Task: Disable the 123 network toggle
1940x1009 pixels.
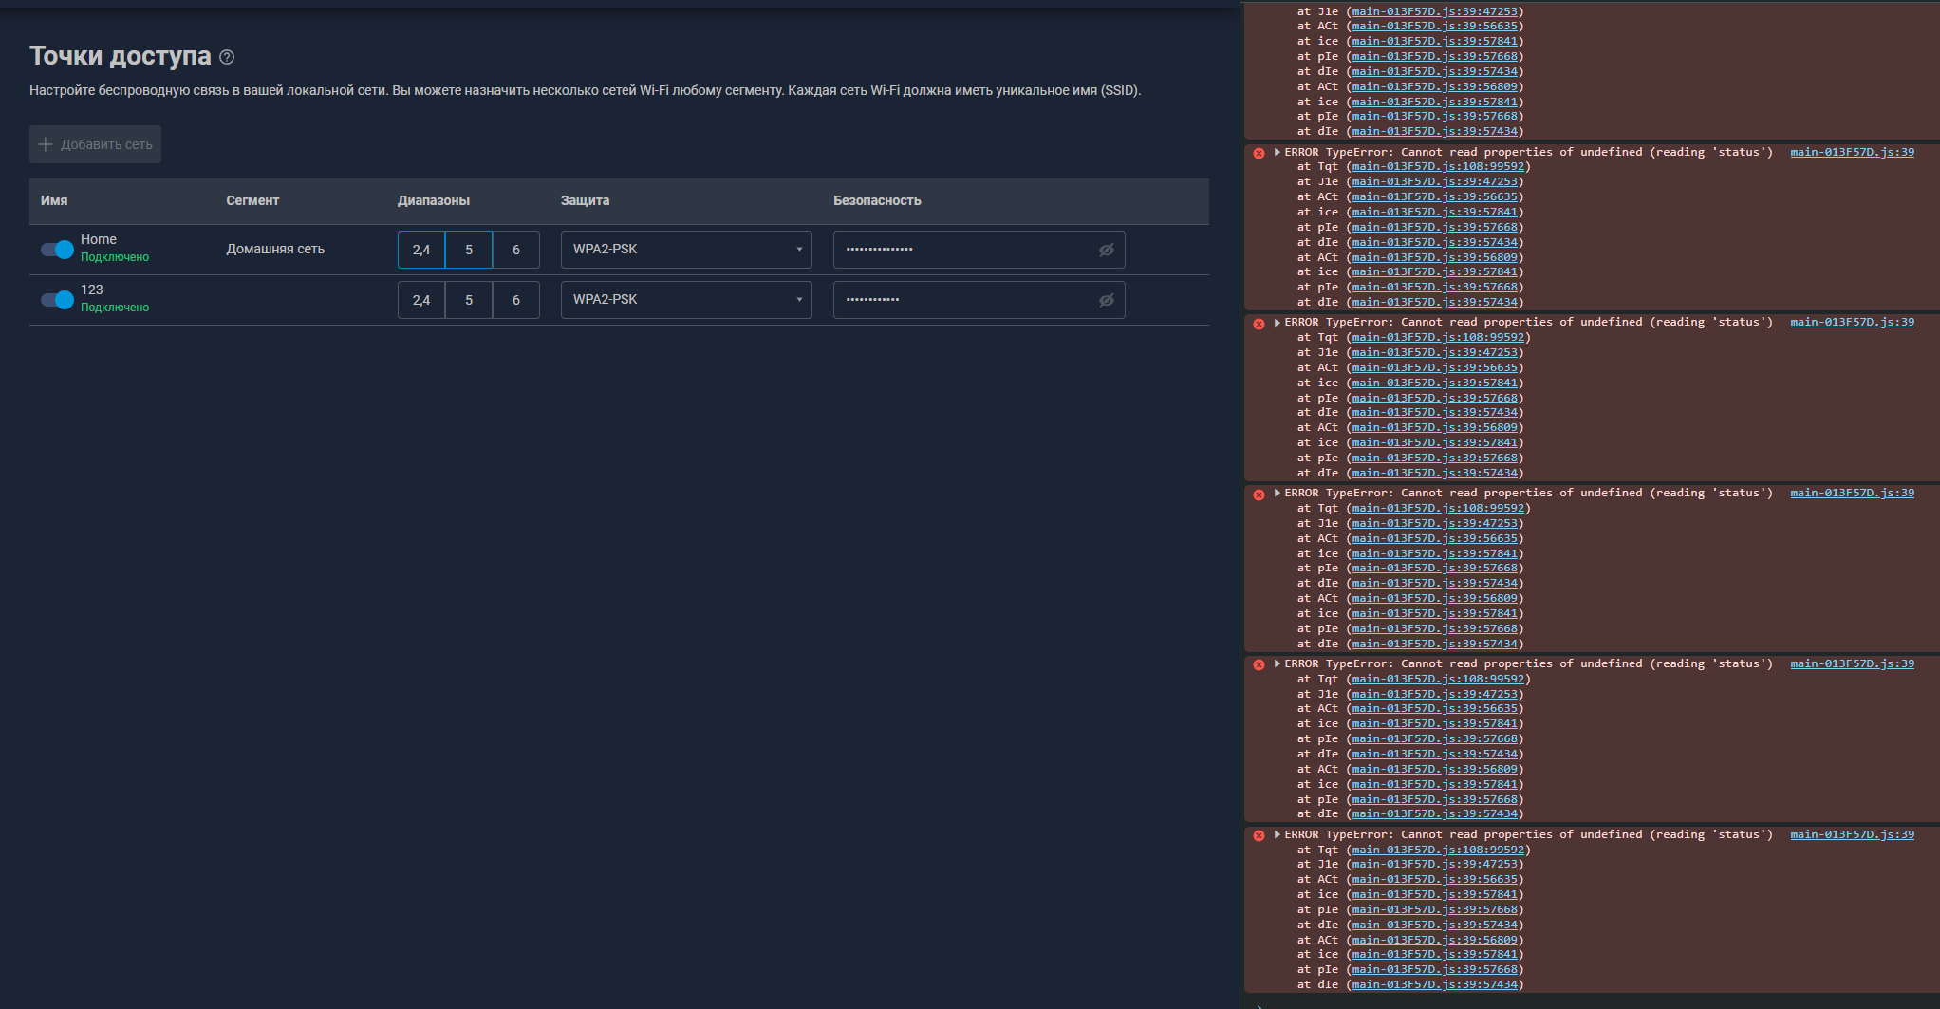Action: [57, 300]
